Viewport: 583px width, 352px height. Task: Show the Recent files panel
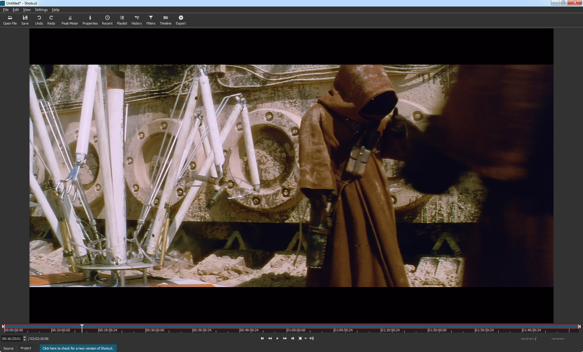[107, 20]
